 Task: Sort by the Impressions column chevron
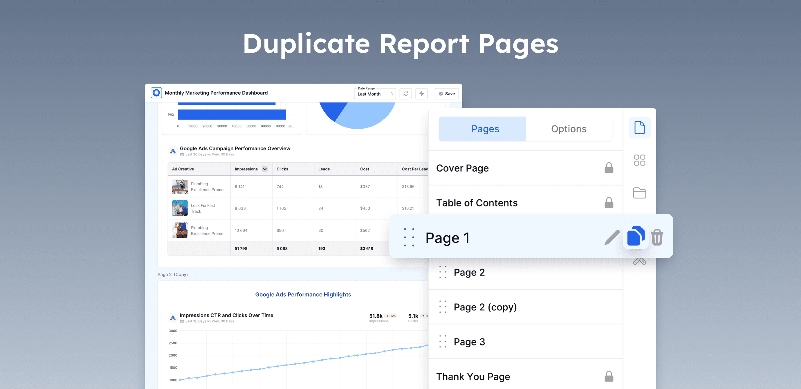(265, 169)
